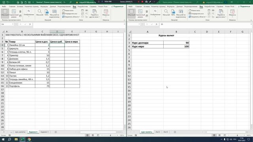Switch to Вставка tab in right window

coord(147,6)
